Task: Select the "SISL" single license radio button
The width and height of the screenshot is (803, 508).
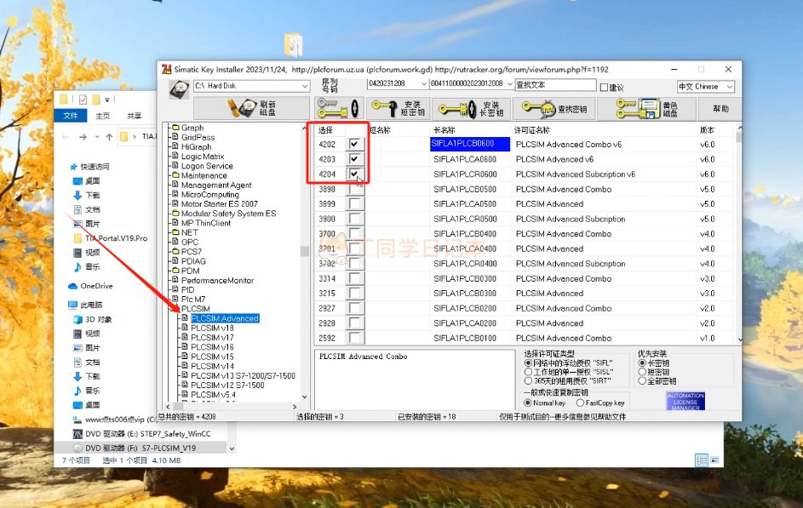Action: click(528, 372)
